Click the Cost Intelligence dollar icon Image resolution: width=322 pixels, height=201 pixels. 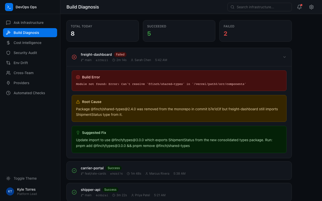[x=9, y=43]
